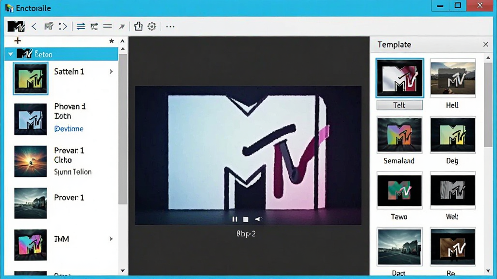Click the star favorites icon
The image size is (497, 279).
click(112, 41)
